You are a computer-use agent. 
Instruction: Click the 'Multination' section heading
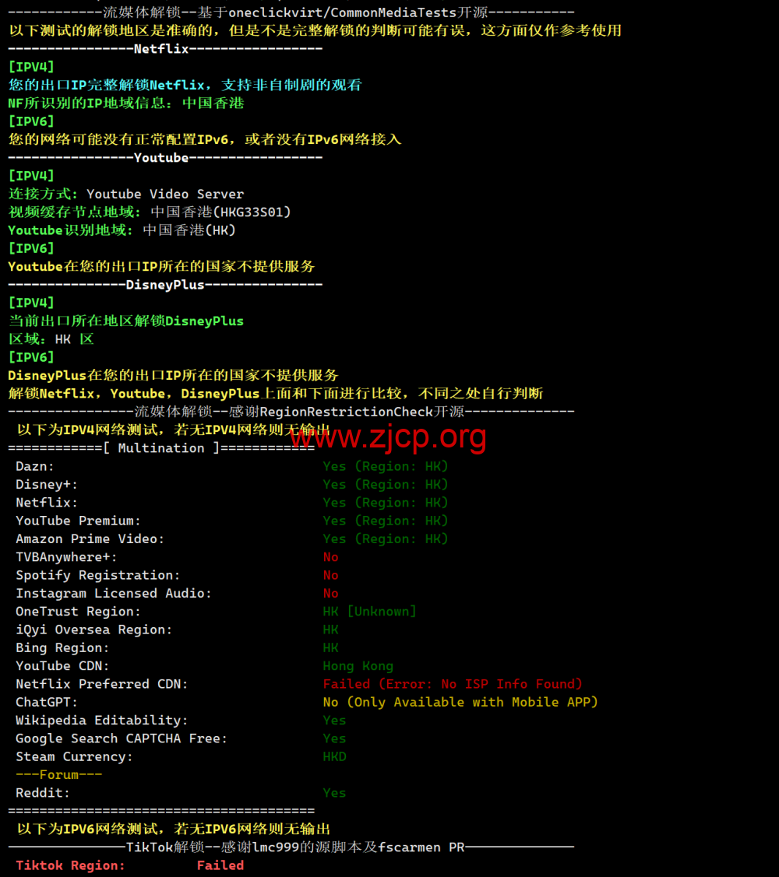point(161,448)
